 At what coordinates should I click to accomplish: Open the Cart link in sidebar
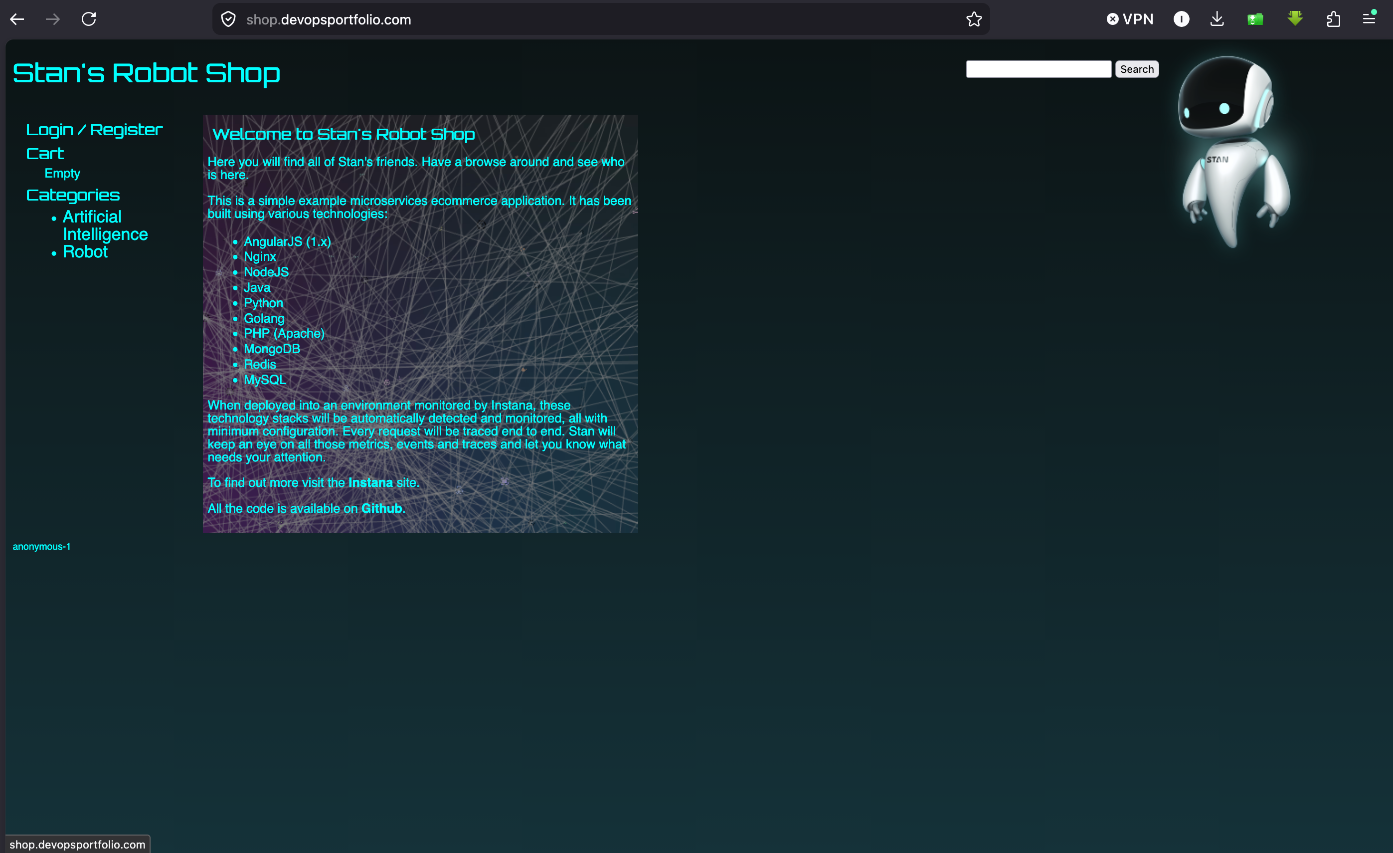[45, 153]
